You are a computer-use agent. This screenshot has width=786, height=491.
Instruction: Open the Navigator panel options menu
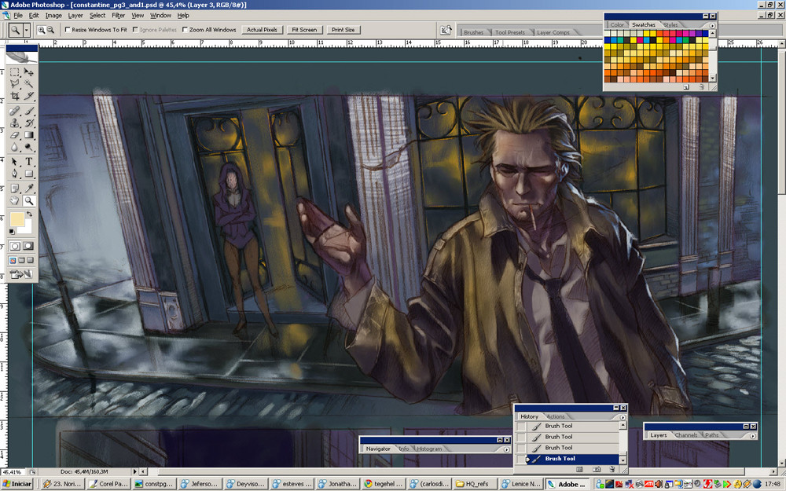[507, 449]
